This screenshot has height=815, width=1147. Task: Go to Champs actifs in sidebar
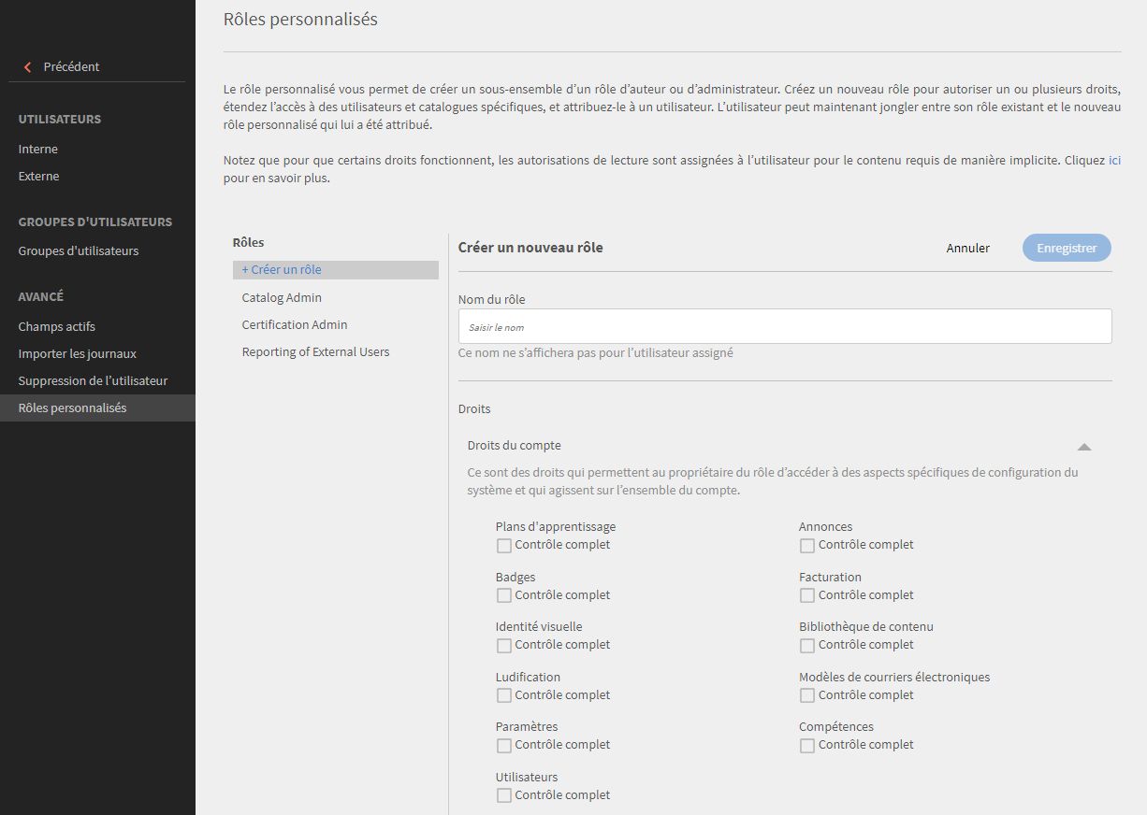point(57,326)
